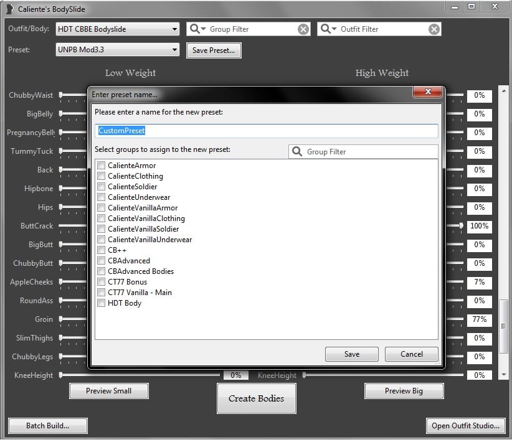Click the KneeHeight low weight slider handle
This screenshot has width=512, height=442.
click(x=61, y=375)
